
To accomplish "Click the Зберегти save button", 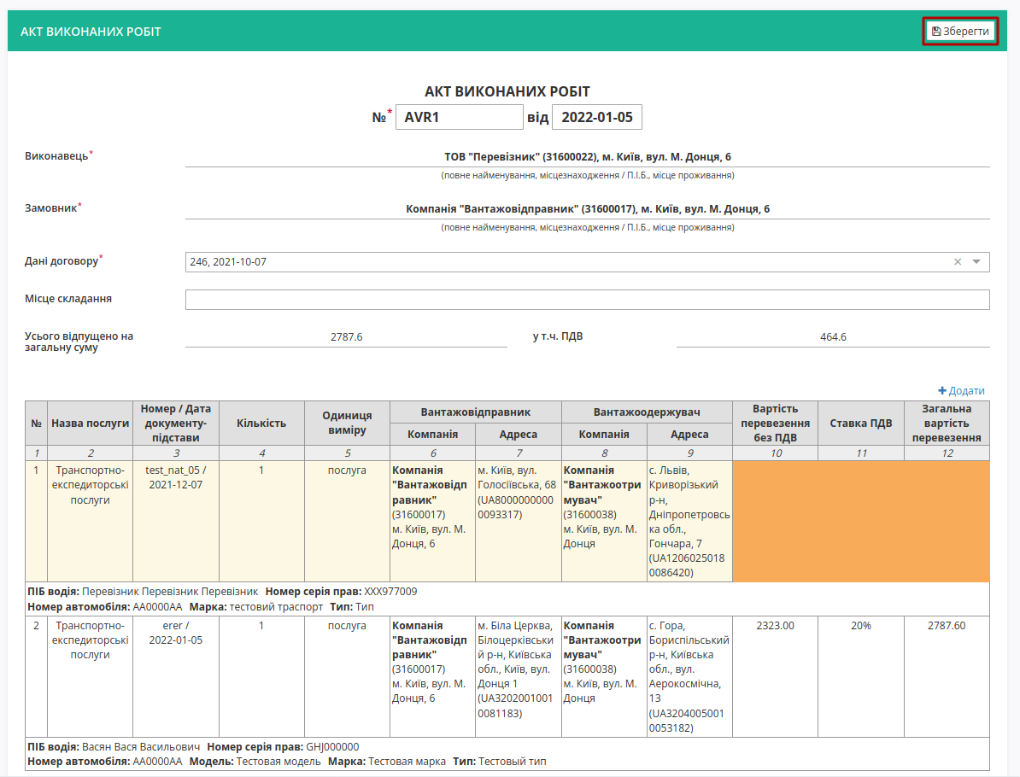I will point(960,32).
